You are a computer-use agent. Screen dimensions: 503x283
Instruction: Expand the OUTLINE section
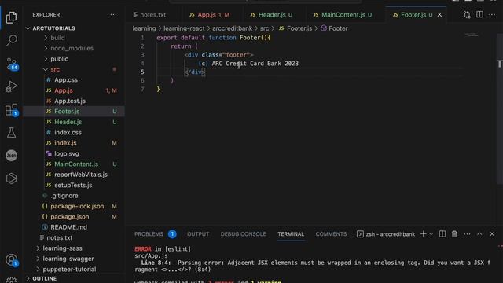click(44, 278)
